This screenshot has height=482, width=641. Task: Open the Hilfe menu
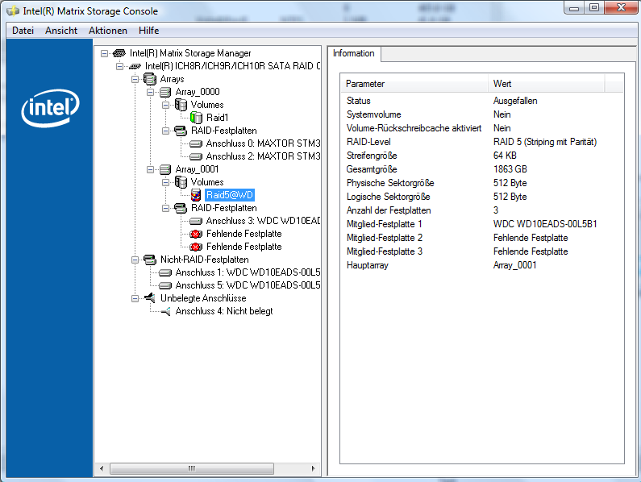tap(149, 31)
